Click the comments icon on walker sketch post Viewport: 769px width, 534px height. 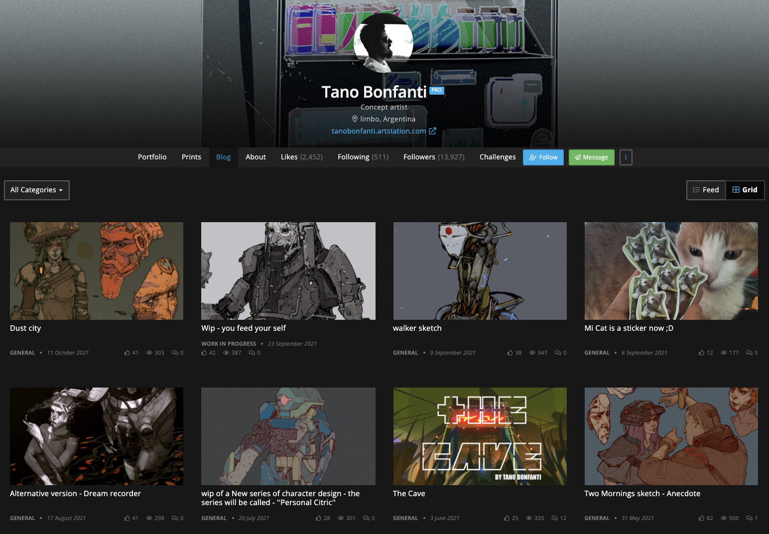point(558,353)
